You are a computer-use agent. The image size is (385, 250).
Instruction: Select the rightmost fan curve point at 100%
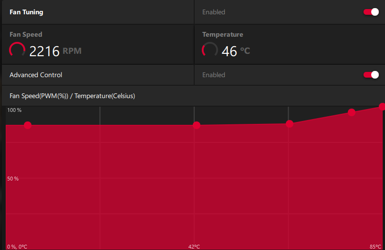pos(382,107)
